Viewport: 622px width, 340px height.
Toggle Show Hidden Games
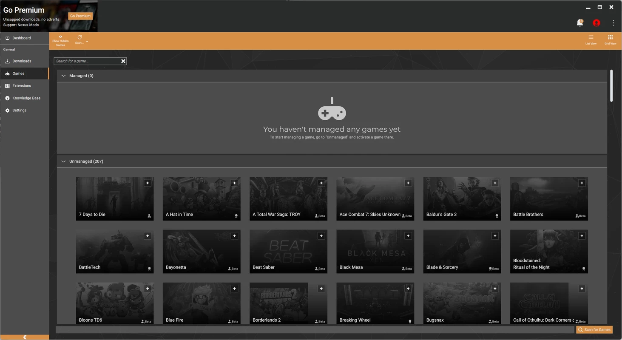click(x=60, y=41)
